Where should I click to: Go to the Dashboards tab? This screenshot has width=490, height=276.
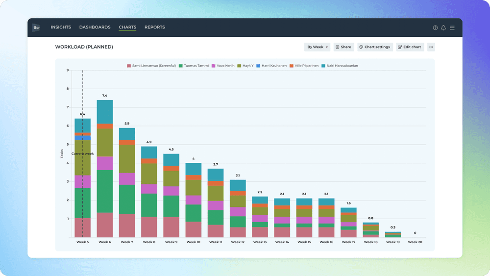[x=95, y=27]
